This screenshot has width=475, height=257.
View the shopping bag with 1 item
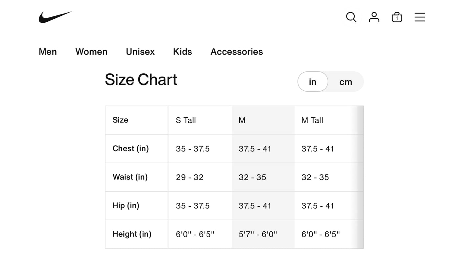397,17
